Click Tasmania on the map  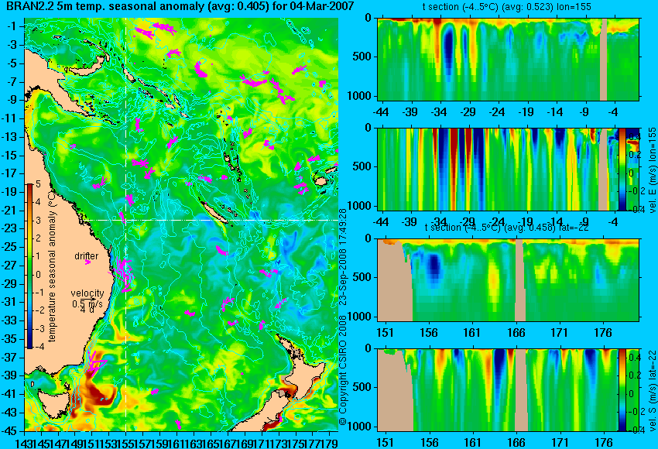click(x=54, y=403)
